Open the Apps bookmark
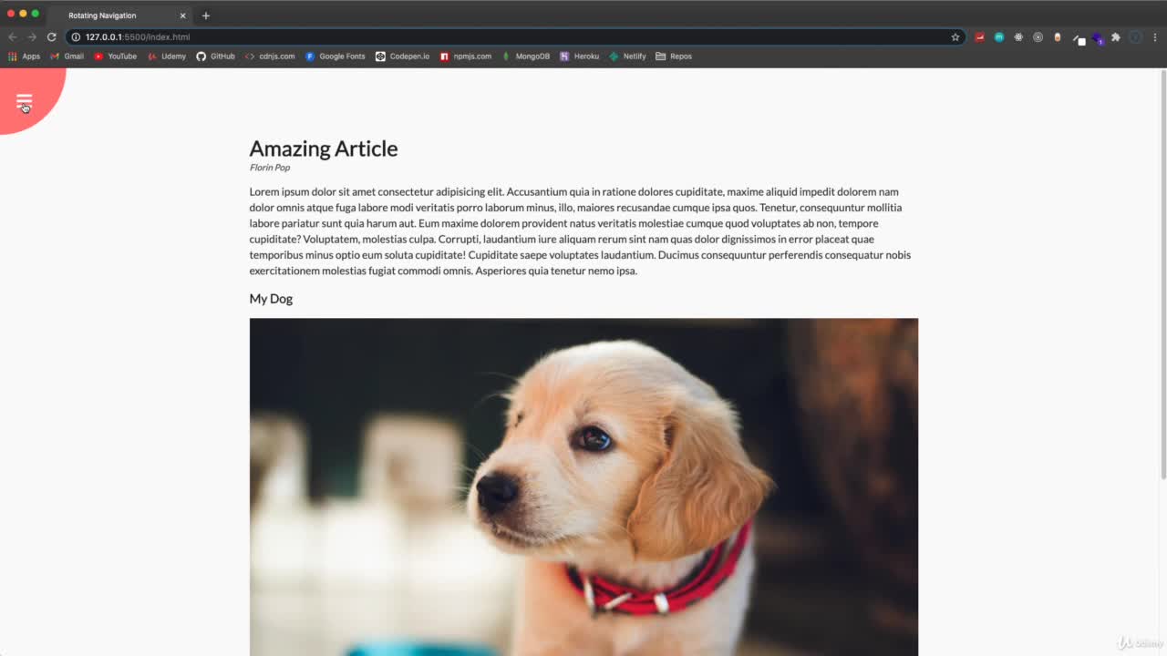The width and height of the screenshot is (1167, 656). click(x=25, y=56)
